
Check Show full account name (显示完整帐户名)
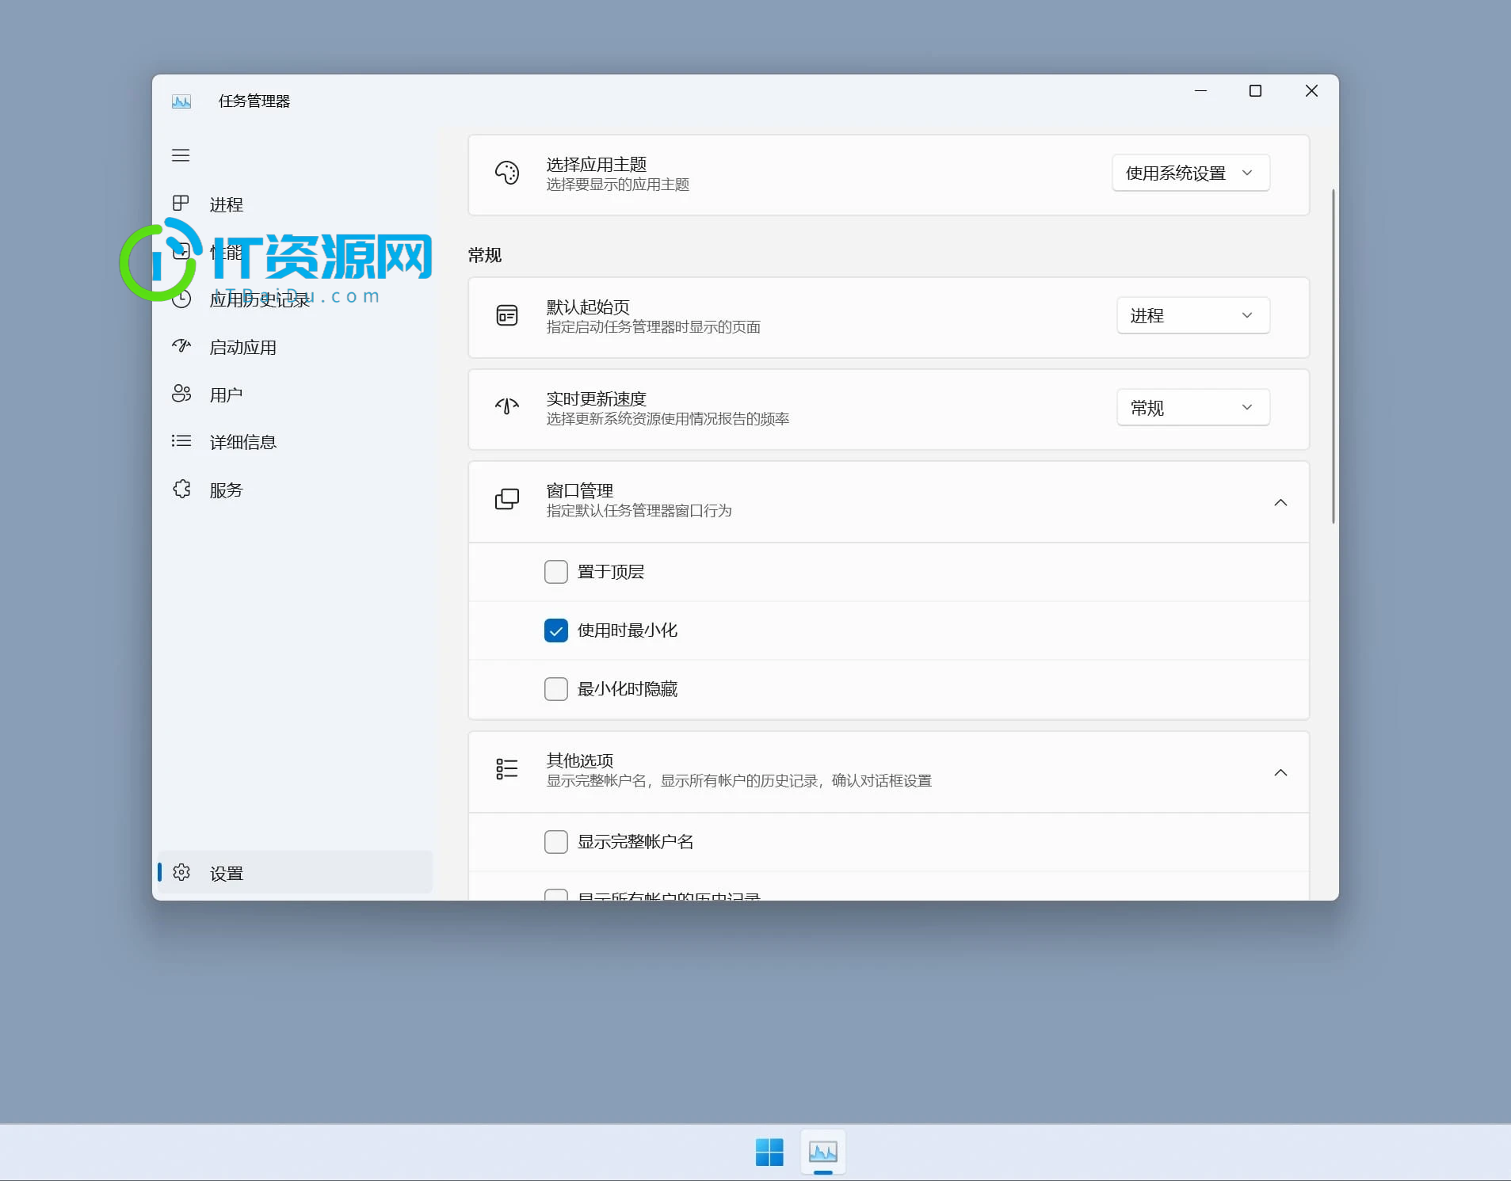556,842
